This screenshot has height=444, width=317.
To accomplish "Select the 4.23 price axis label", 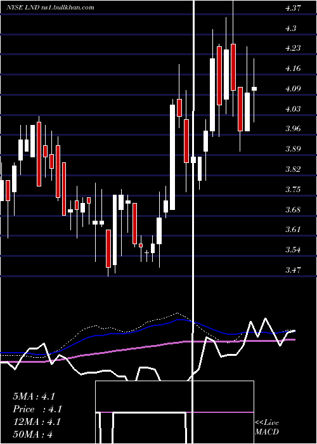I will 293,48.
